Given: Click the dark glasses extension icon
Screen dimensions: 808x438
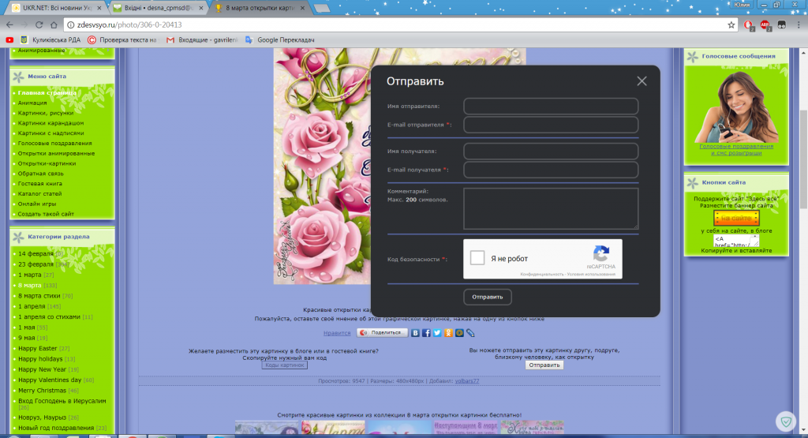Looking at the screenshot, I should click(x=782, y=24).
